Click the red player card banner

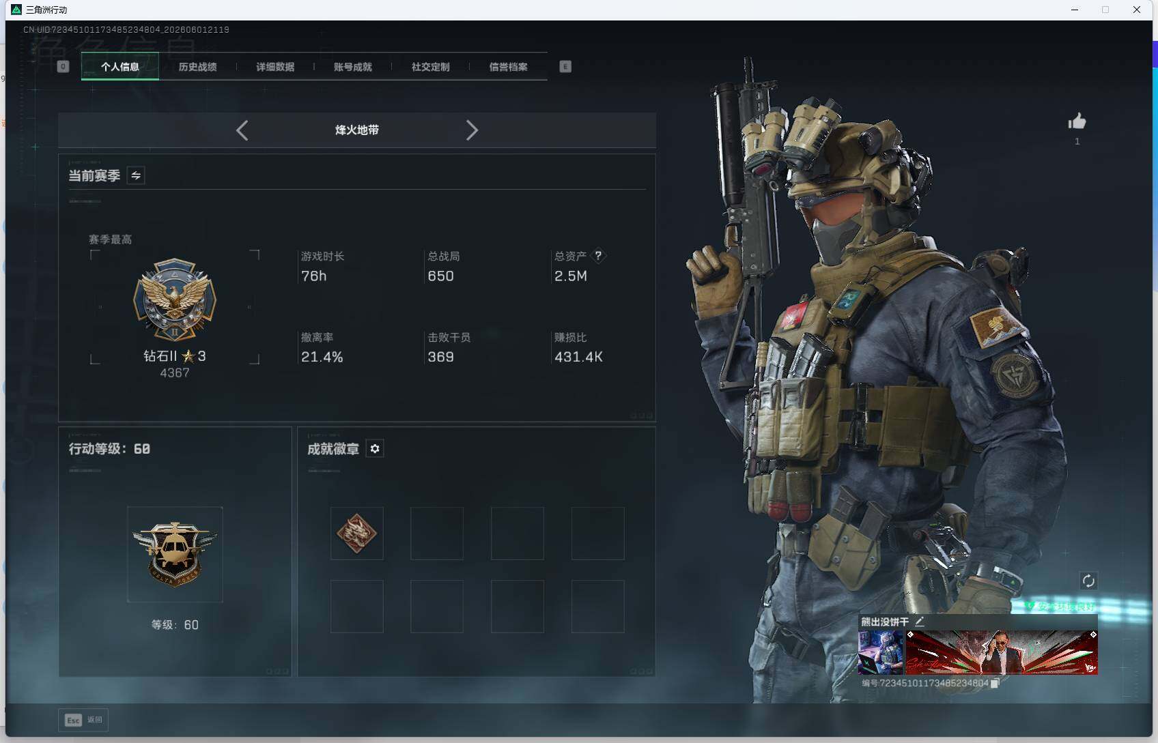pos(1002,652)
